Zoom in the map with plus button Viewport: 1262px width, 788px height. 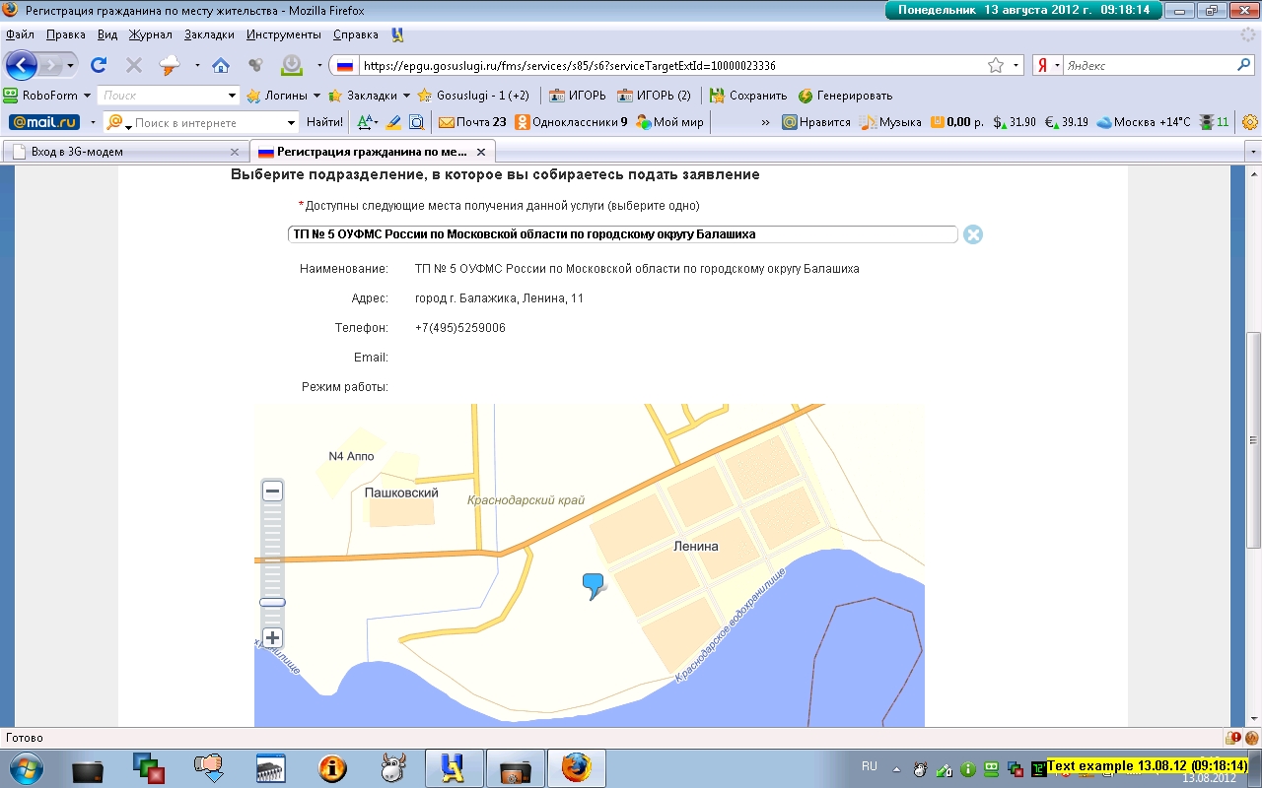(x=273, y=637)
